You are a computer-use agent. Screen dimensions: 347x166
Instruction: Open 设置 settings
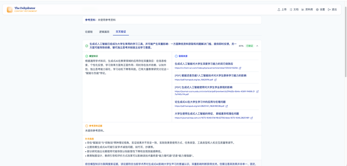coord(320,10)
